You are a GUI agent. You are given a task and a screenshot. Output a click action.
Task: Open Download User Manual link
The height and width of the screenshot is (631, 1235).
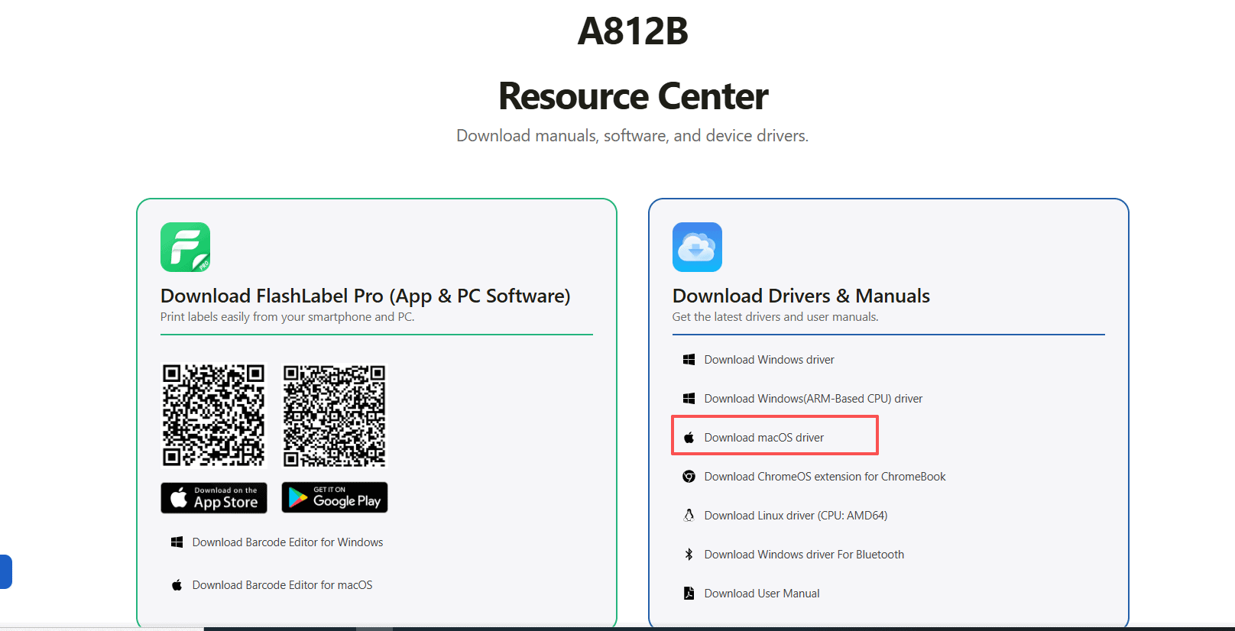762,594
